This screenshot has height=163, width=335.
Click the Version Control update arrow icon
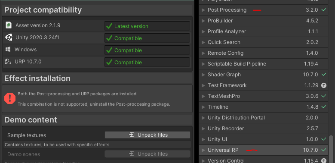click(324, 160)
